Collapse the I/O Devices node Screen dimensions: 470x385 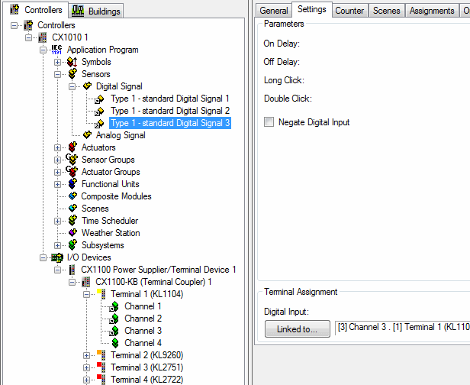tap(43, 257)
